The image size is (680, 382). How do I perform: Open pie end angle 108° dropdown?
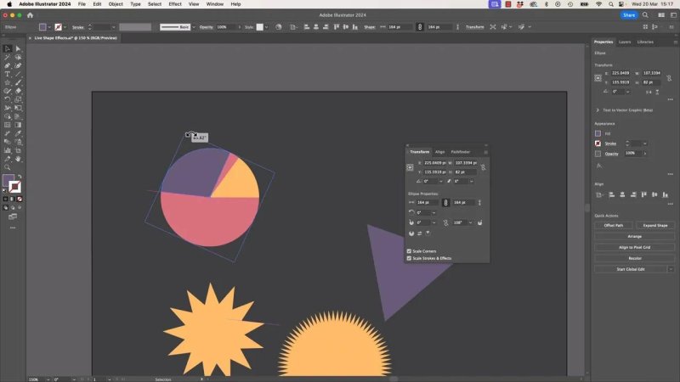(471, 222)
